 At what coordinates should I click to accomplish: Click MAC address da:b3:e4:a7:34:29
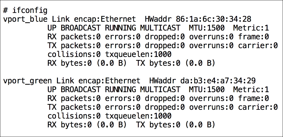coord(218,81)
